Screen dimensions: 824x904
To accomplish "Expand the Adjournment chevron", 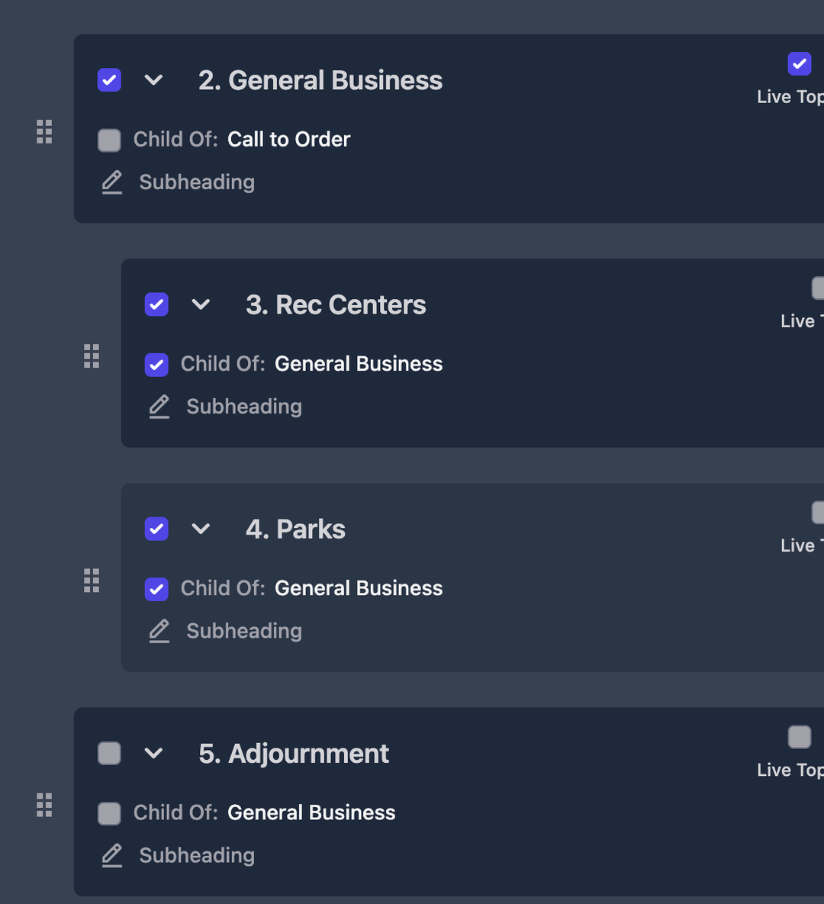I will pyautogui.click(x=153, y=754).
